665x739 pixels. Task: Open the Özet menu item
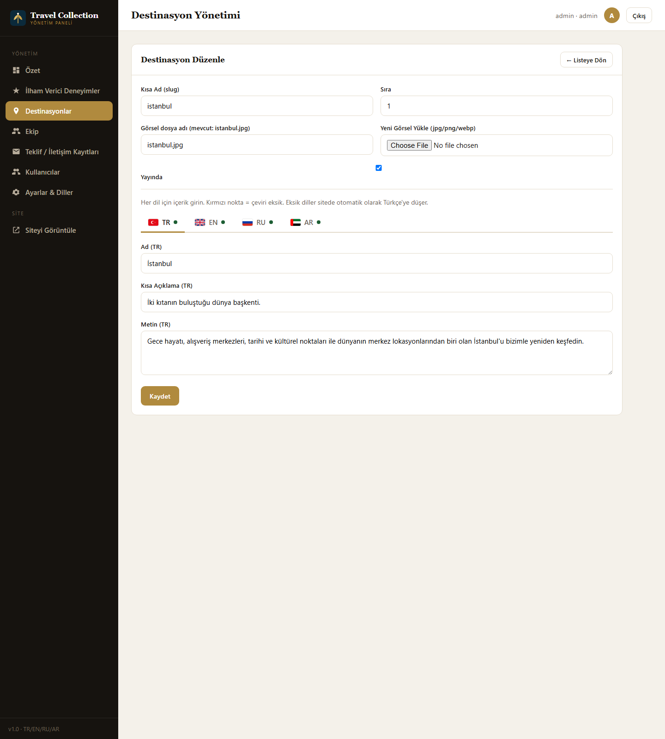click(x=59, y=70)
